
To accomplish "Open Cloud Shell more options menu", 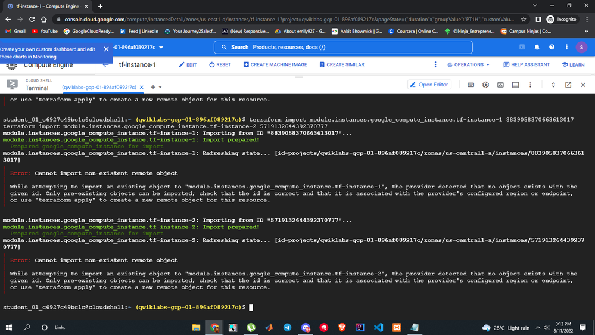I will point(530,85).
